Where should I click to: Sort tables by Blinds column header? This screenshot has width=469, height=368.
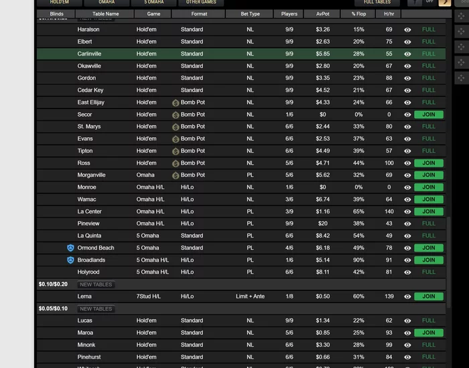(56, 14)
